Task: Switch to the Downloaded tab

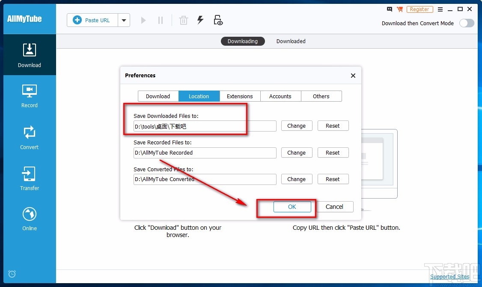Action: [291, 41]
